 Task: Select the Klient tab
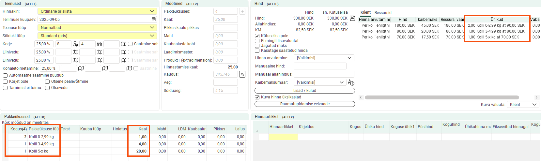(365, 12)
